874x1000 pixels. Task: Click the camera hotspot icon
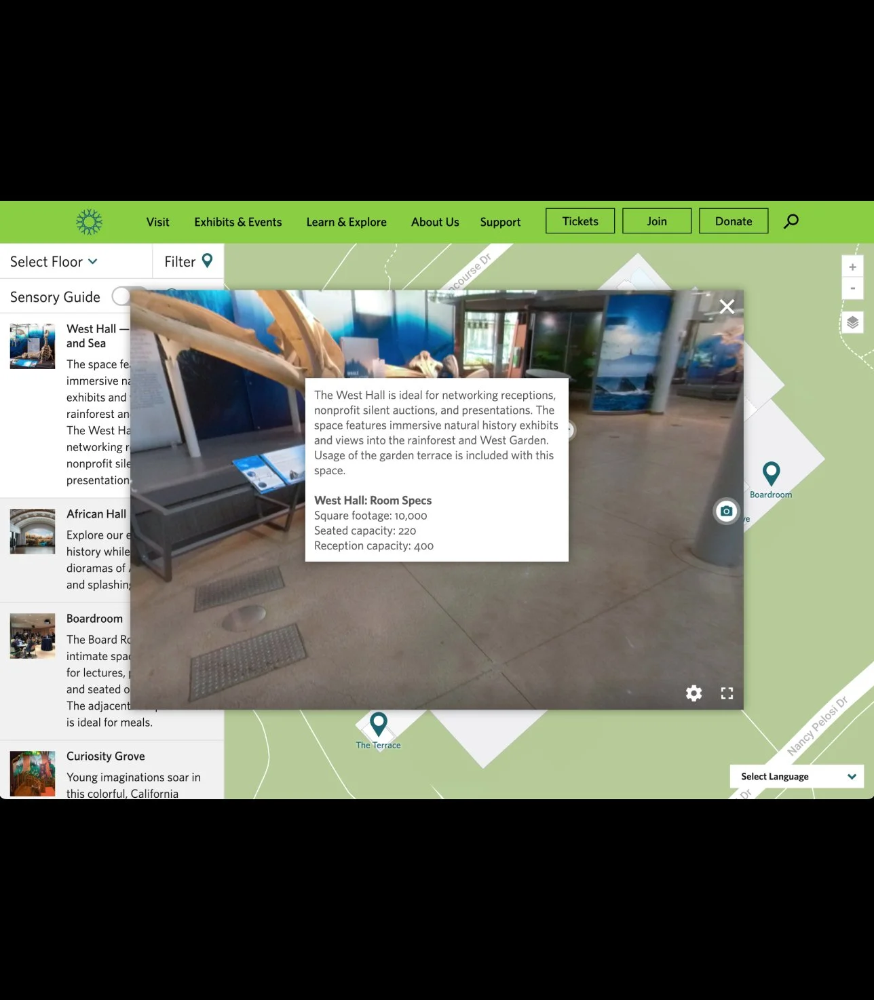point(726,511)
